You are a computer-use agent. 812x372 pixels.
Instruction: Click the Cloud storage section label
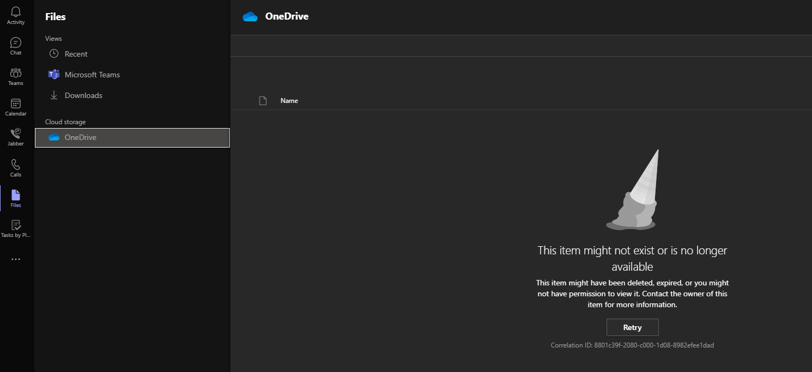[65, 122]
